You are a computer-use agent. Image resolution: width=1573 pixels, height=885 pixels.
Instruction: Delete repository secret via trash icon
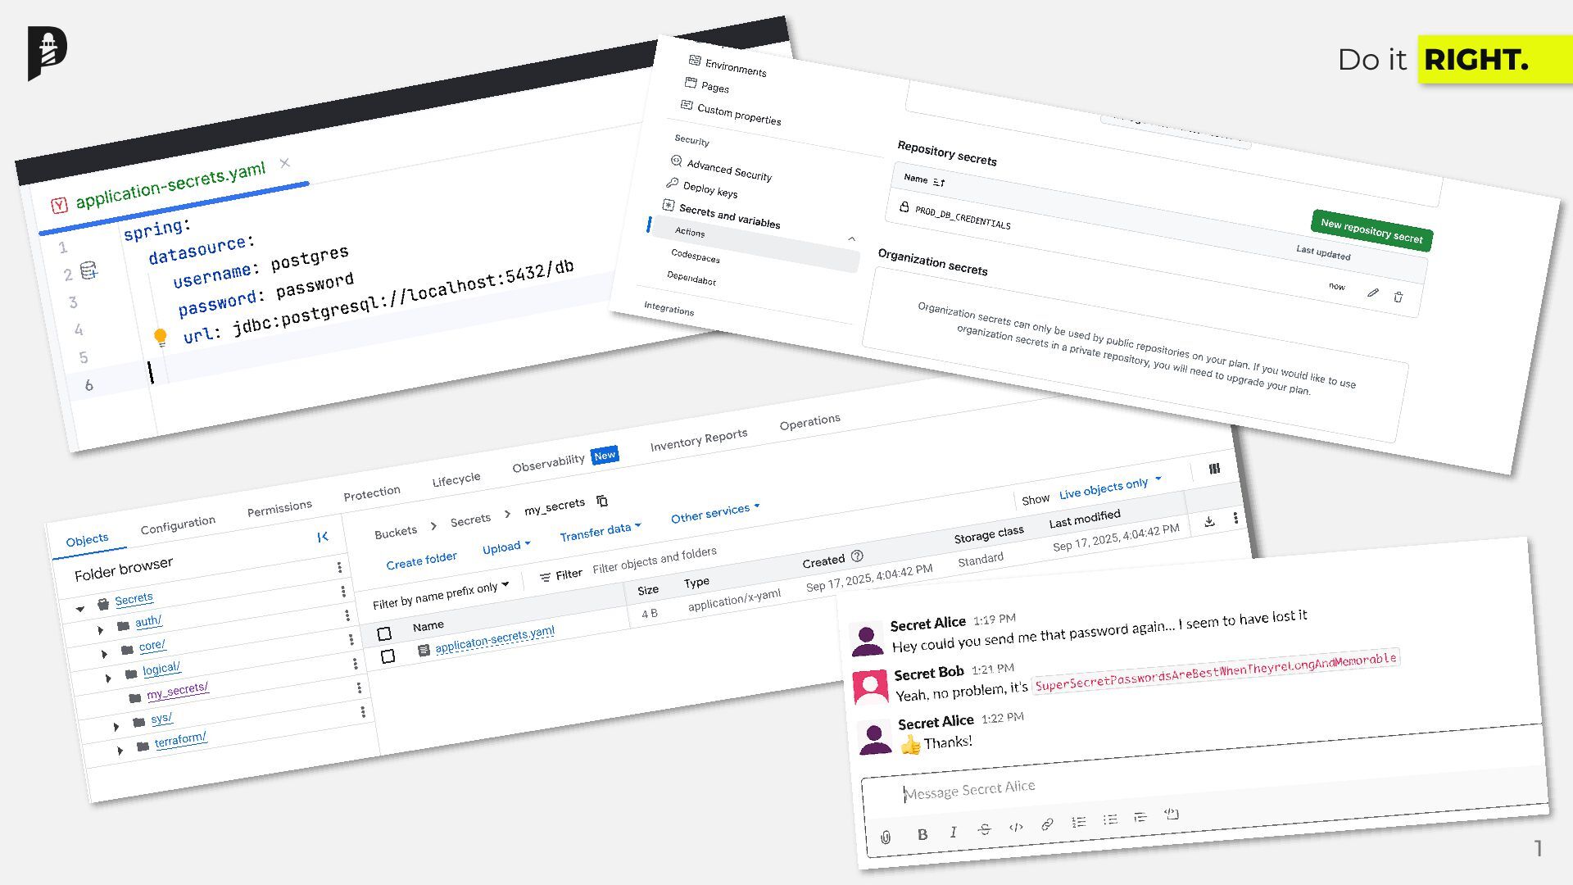(x=1398, y=297)
